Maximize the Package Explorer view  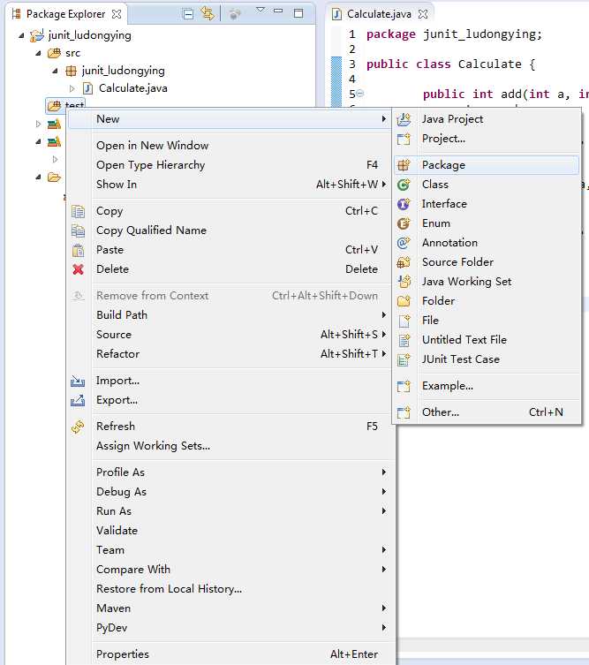[298, 13]
